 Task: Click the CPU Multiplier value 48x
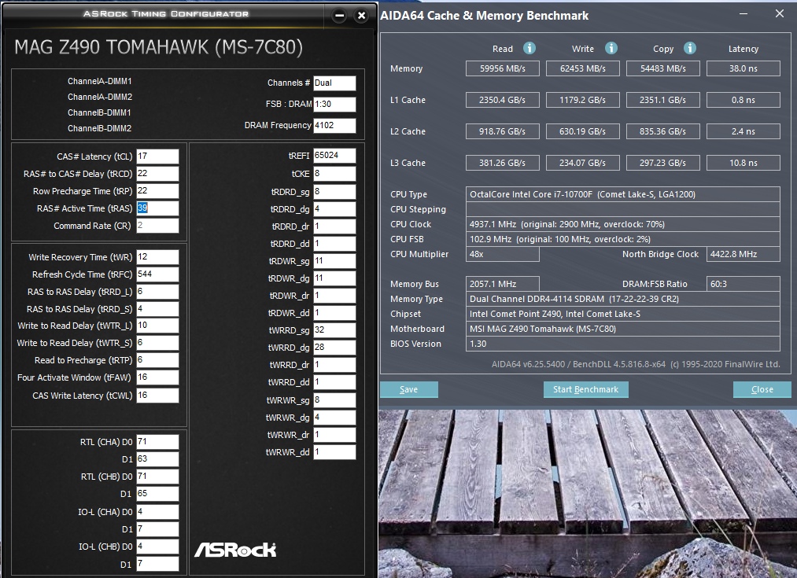[502, 254]
